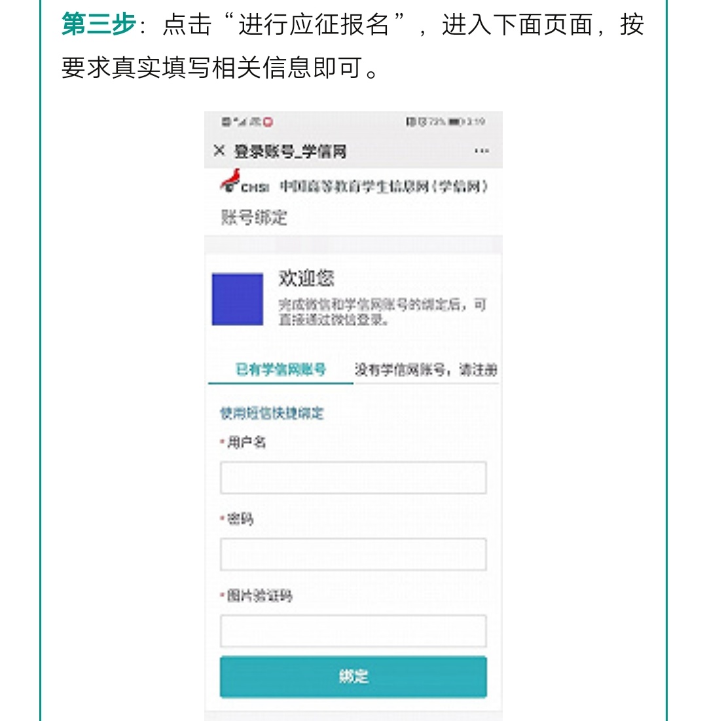
Task: Tap the red notification icon in status bar
Action: click(x=268, y=122)
